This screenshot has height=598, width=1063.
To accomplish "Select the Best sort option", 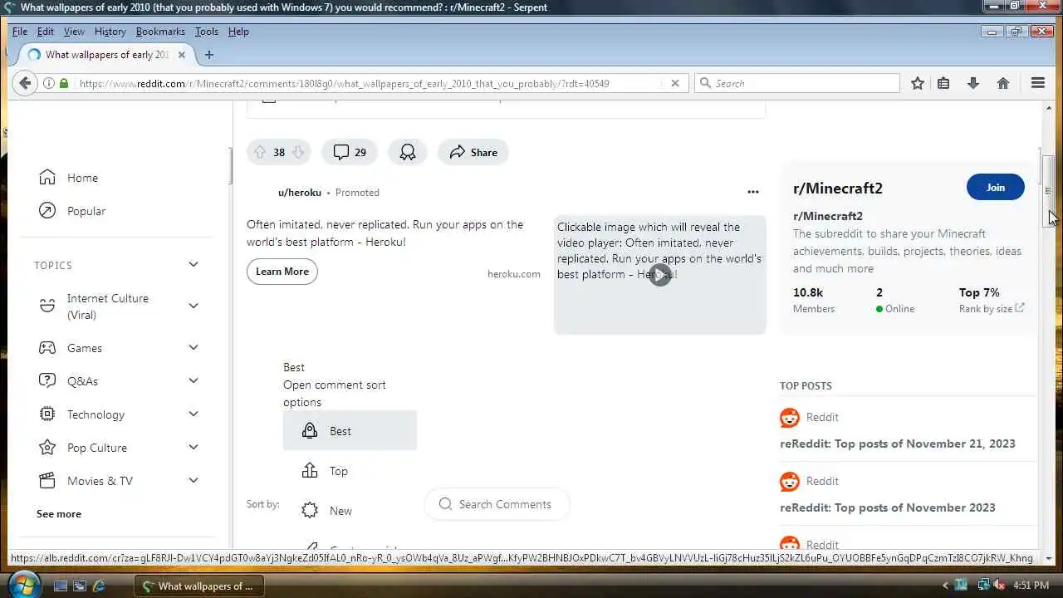I will (x=350, y=431).
